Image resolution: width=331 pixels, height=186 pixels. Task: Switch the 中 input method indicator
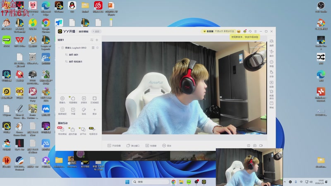click(301, 182)
